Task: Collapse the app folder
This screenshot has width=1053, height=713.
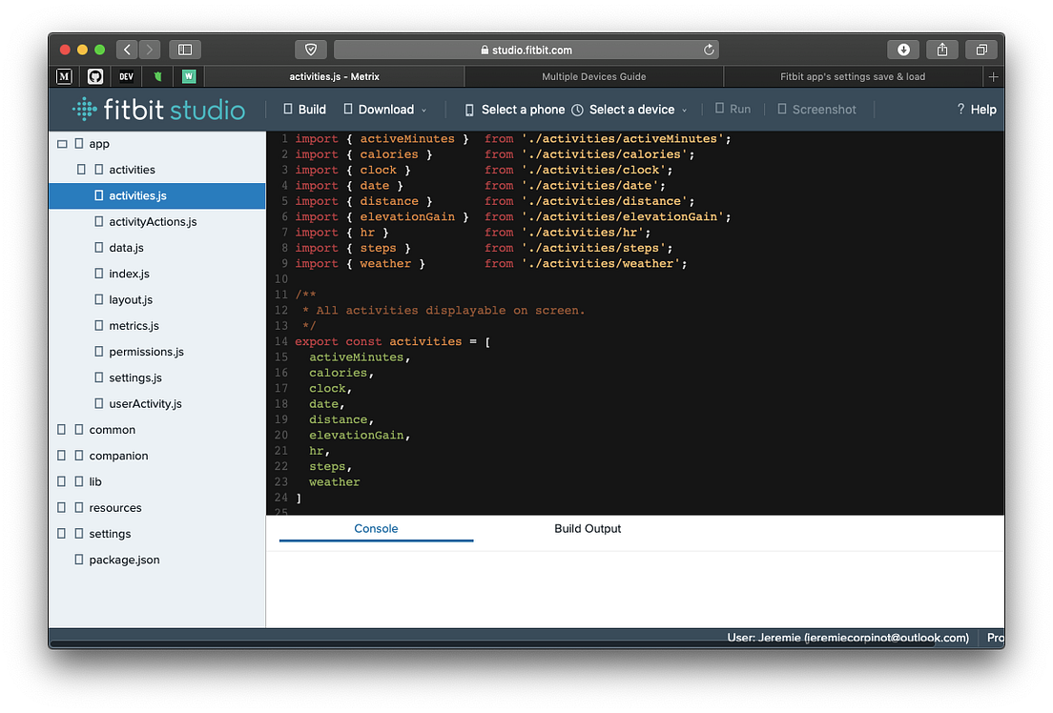Action: [x=62, y=144]
